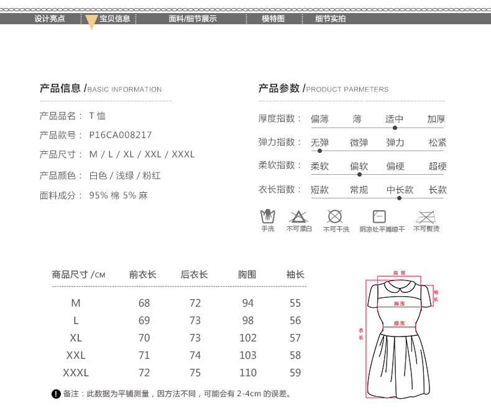This screenshot has width=491, height=408.
Task: Click the 肩宽 label on diagram
Action: (399, 273)
